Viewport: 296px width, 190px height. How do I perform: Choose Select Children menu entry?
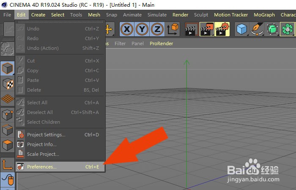[60, 122]
